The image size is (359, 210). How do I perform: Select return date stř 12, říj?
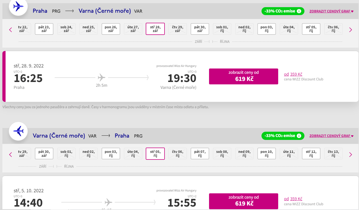311,154
